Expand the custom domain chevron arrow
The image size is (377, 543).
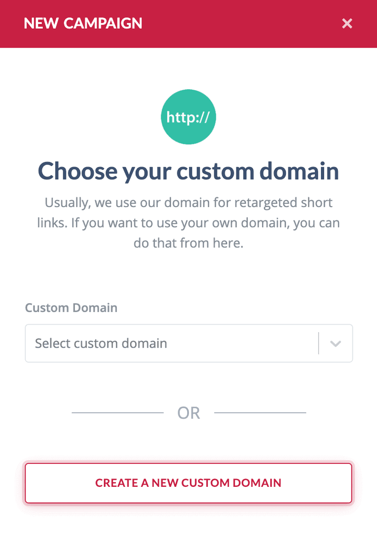(336, 343)
